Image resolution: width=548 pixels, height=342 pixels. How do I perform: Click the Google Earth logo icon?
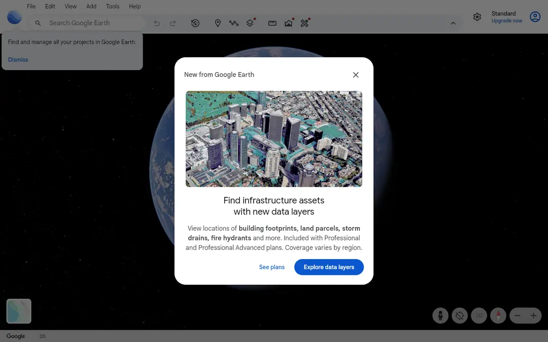click(x=14, y=17)
